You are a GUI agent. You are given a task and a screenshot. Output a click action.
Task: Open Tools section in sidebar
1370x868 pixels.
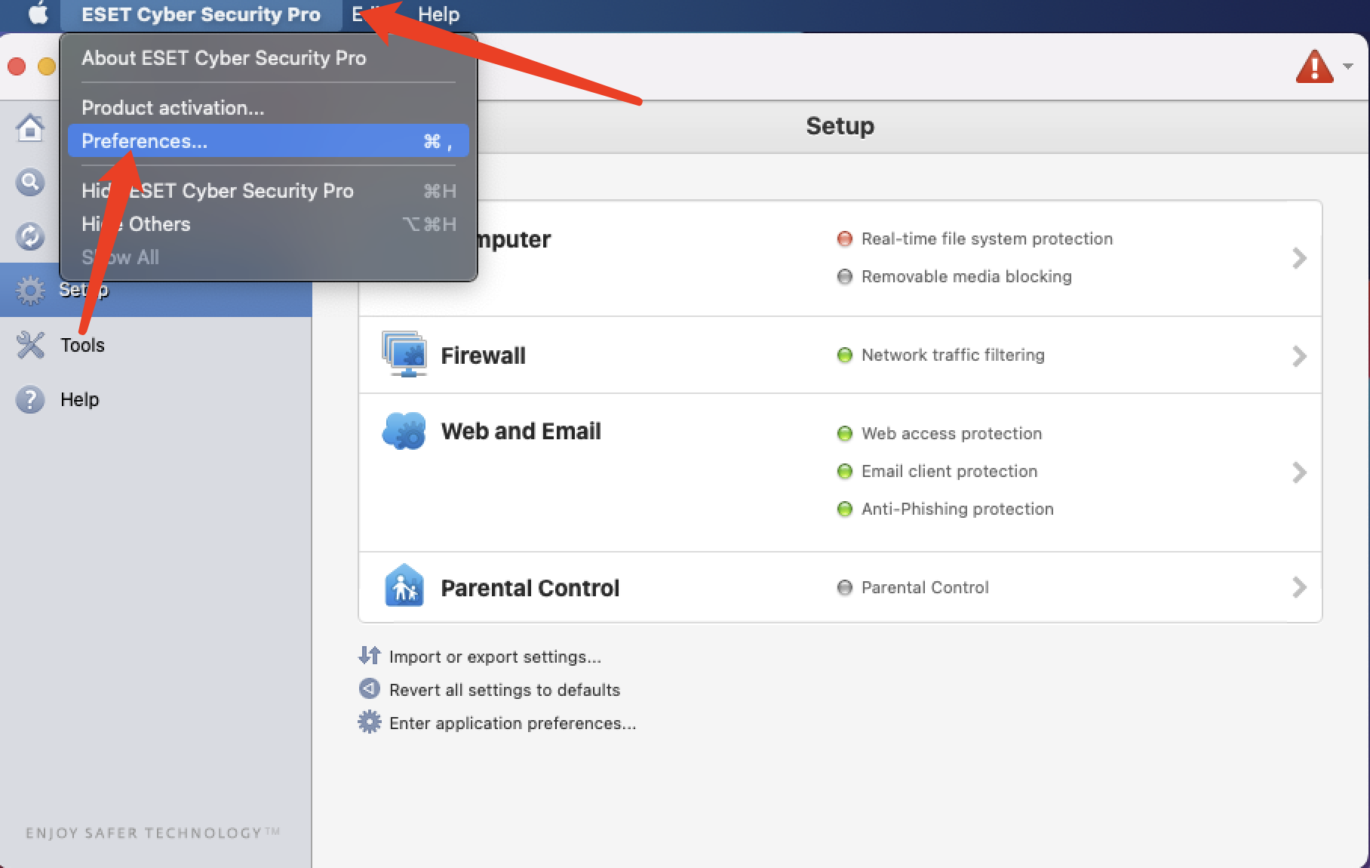[155, 345]
